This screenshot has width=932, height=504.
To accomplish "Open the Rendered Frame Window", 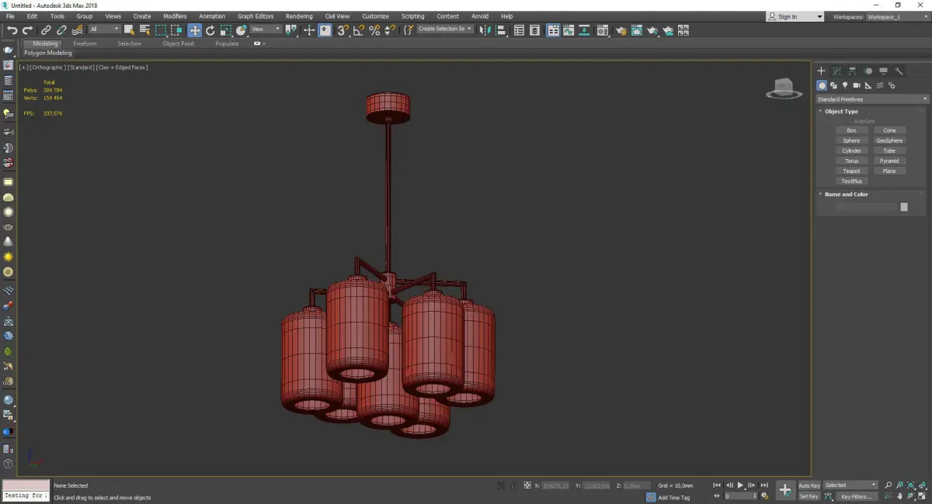I will tap(637, 30).
